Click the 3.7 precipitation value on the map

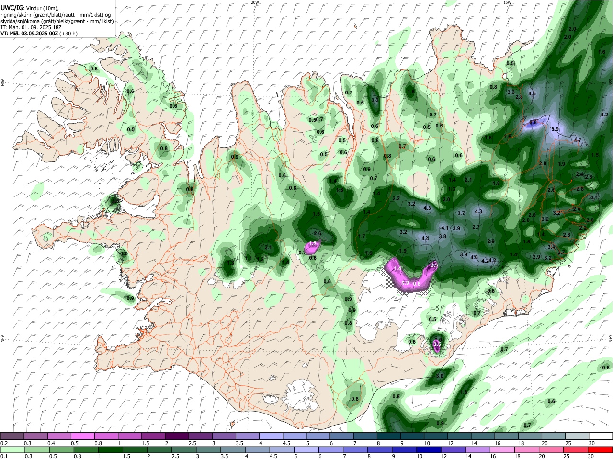coord(461,214)
